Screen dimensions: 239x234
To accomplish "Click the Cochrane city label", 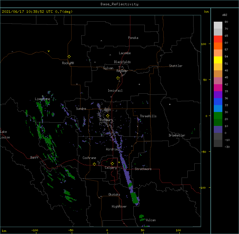I will (89, 158).
